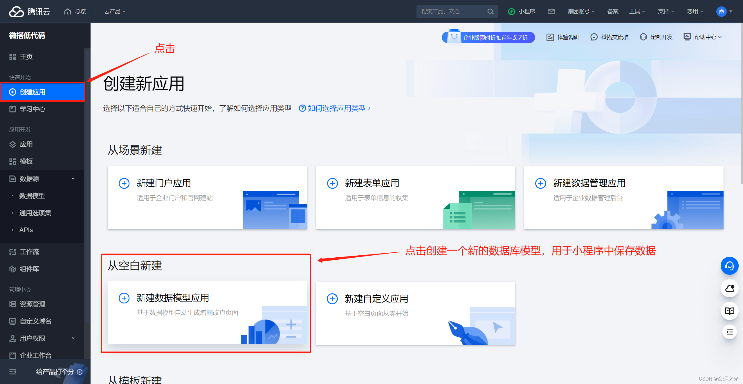Click the search magnifier icon
Viewport: 743px width, 384px height.
click(x=490, y=12)
